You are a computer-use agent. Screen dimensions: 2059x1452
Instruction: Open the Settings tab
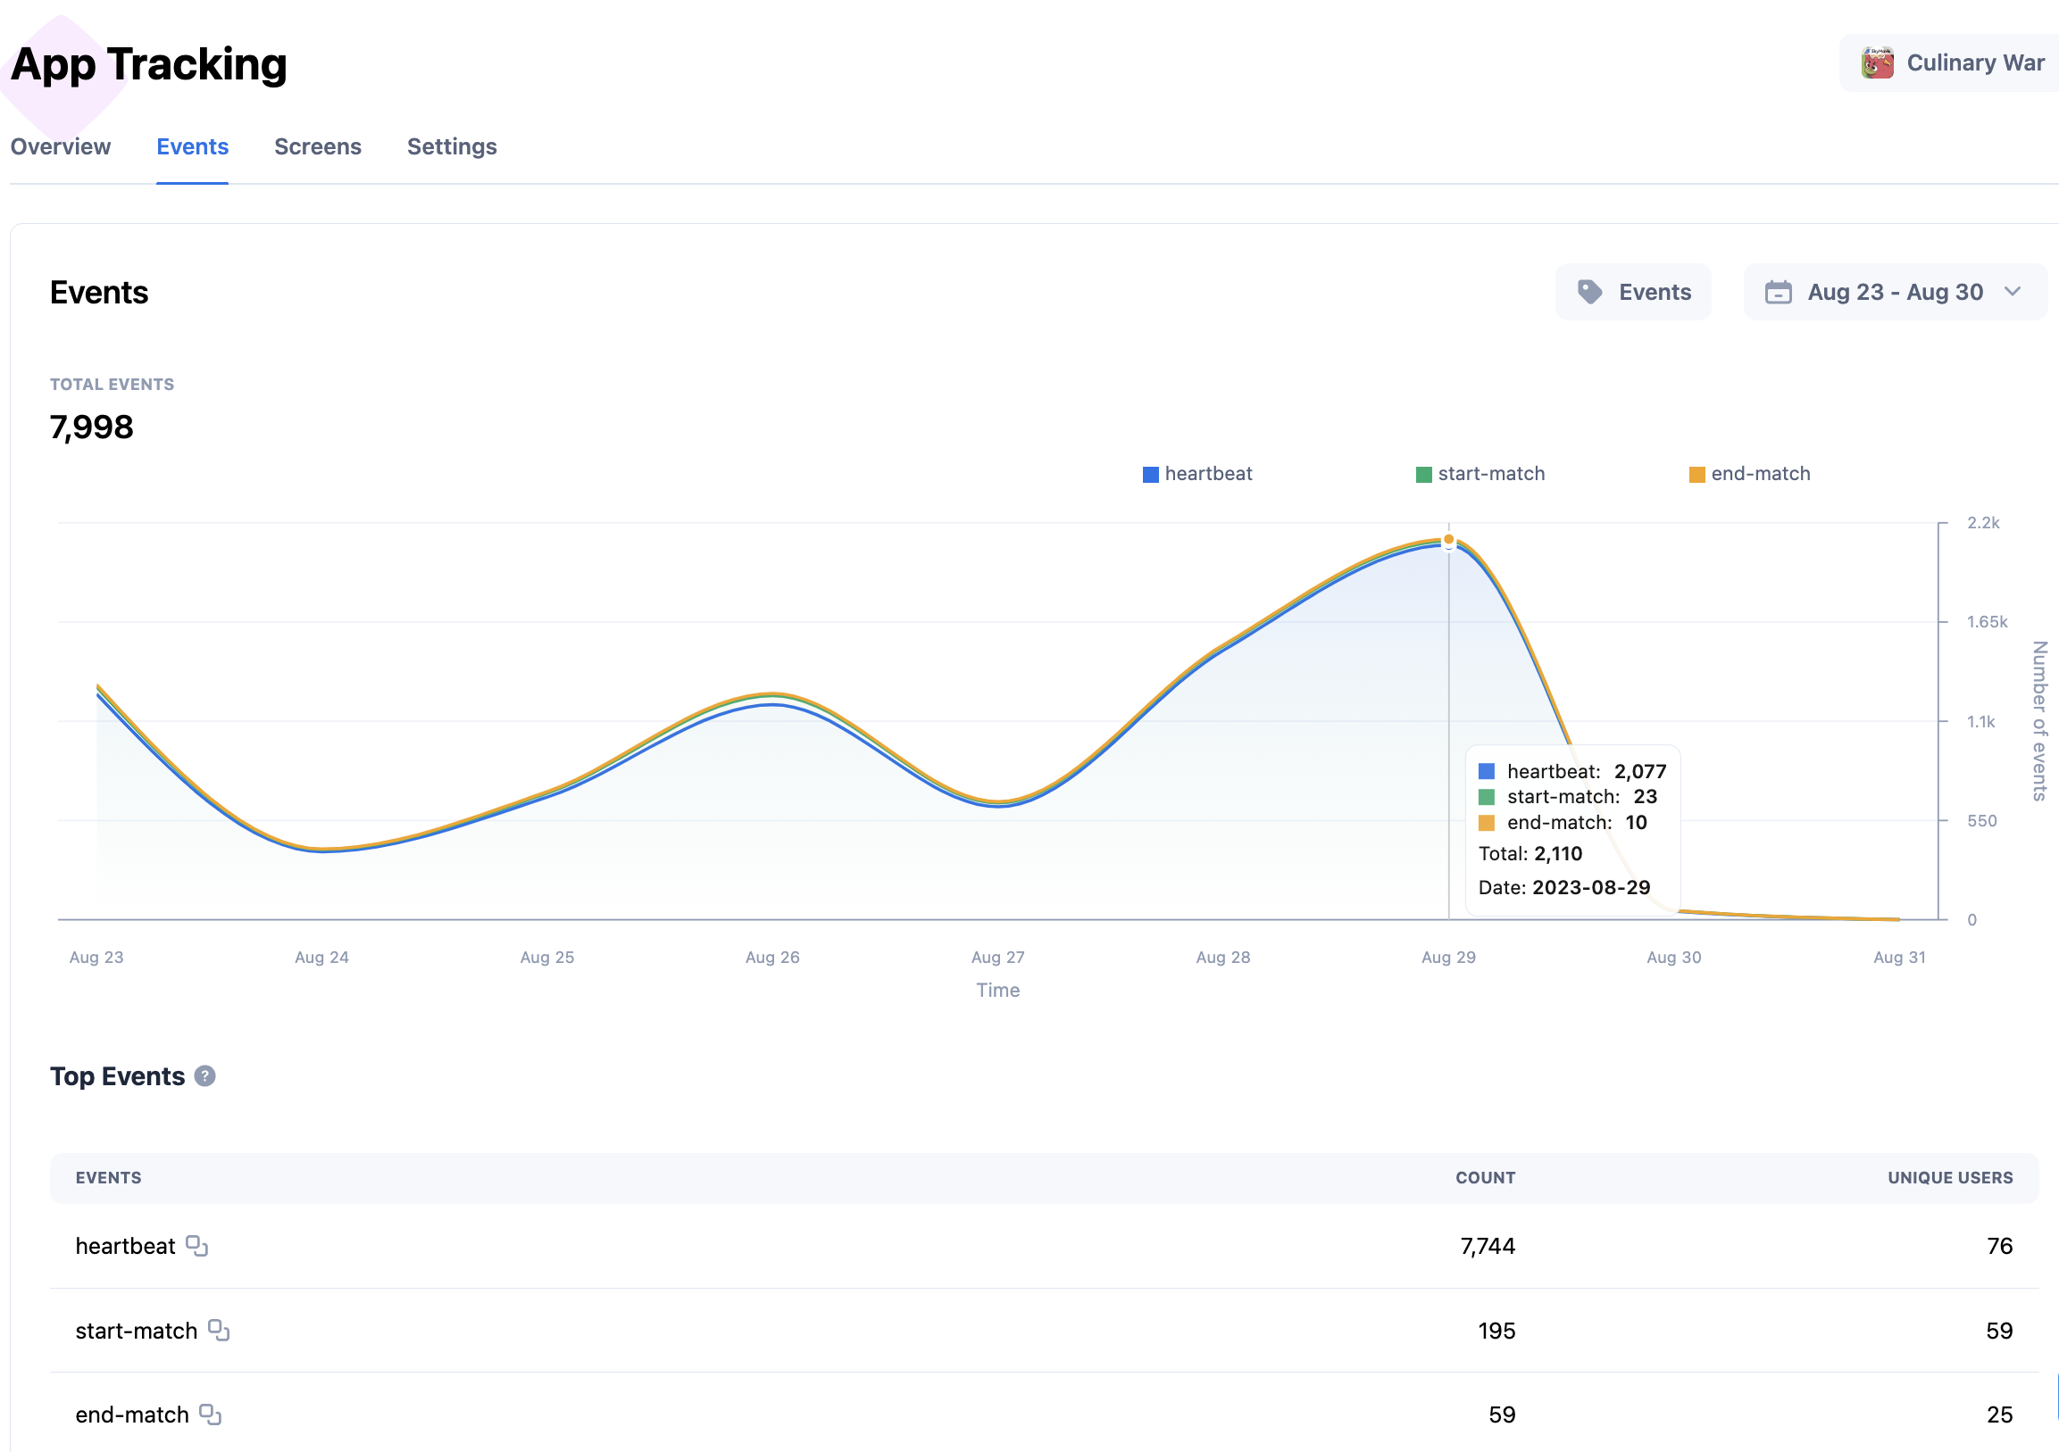click(x=451, y=147)
